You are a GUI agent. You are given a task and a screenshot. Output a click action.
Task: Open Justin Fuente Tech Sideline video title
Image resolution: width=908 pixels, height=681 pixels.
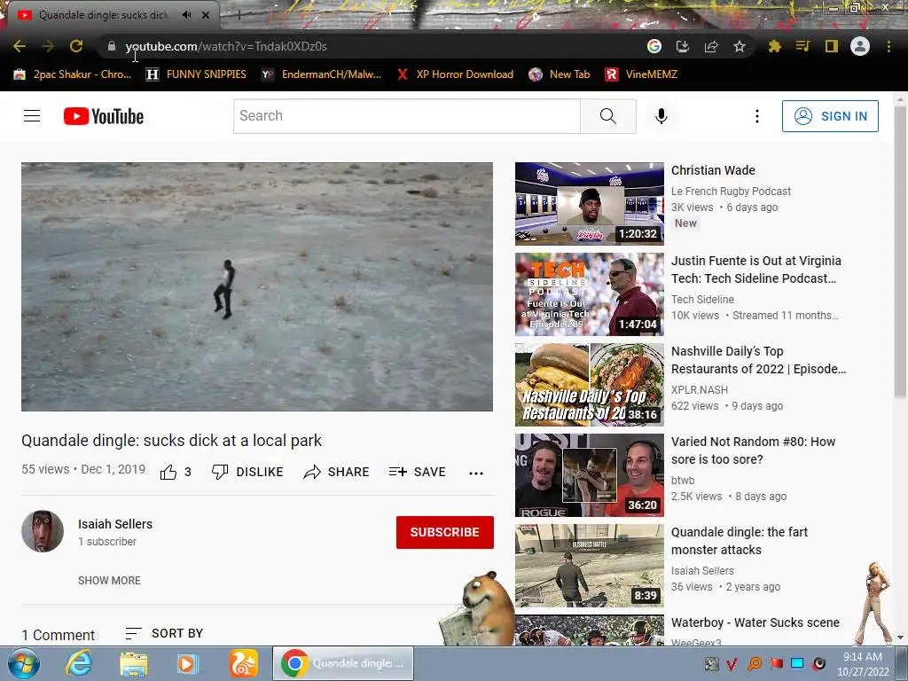point(756,270)
